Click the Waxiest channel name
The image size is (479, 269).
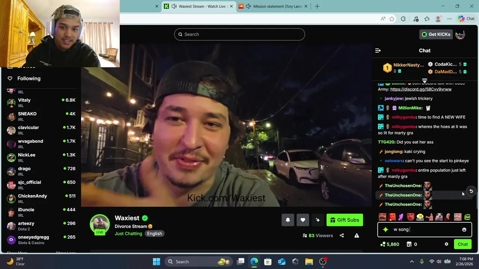click(127, 218)
